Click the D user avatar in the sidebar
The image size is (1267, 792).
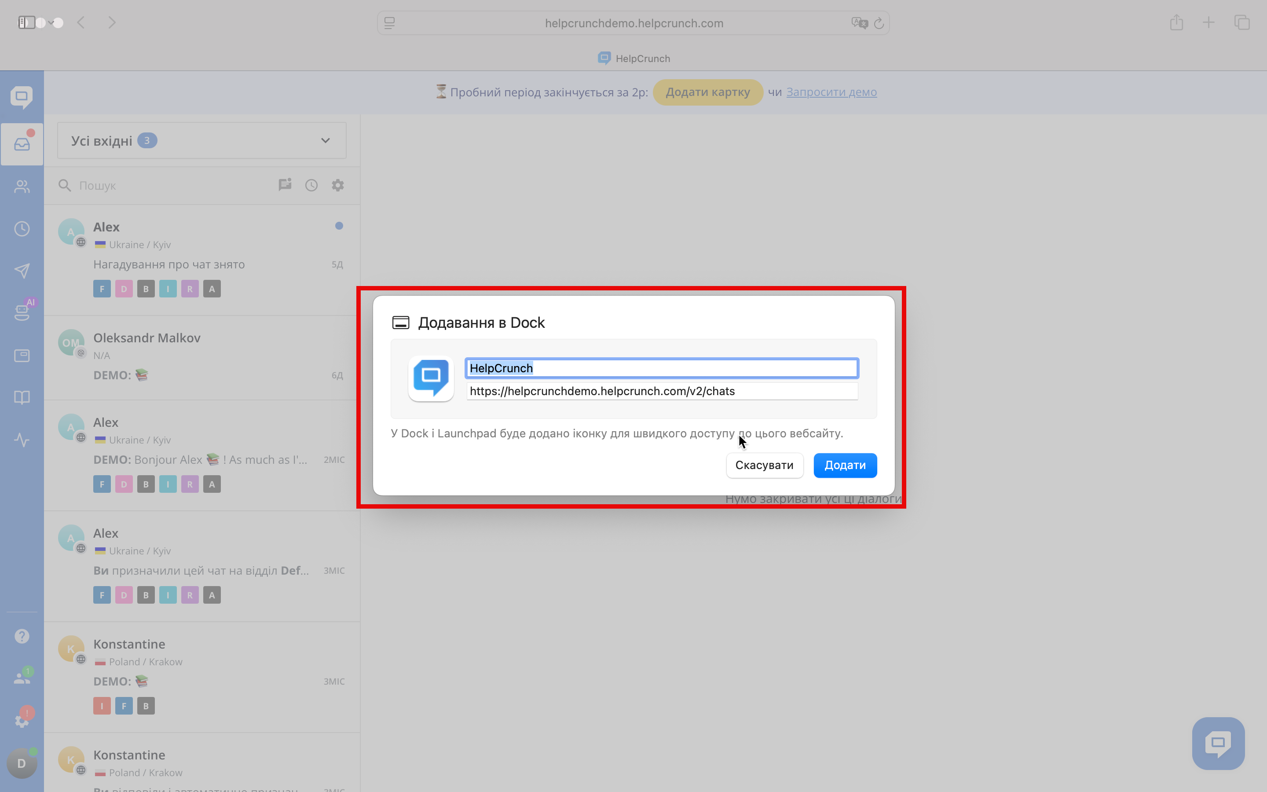point(22,763)
